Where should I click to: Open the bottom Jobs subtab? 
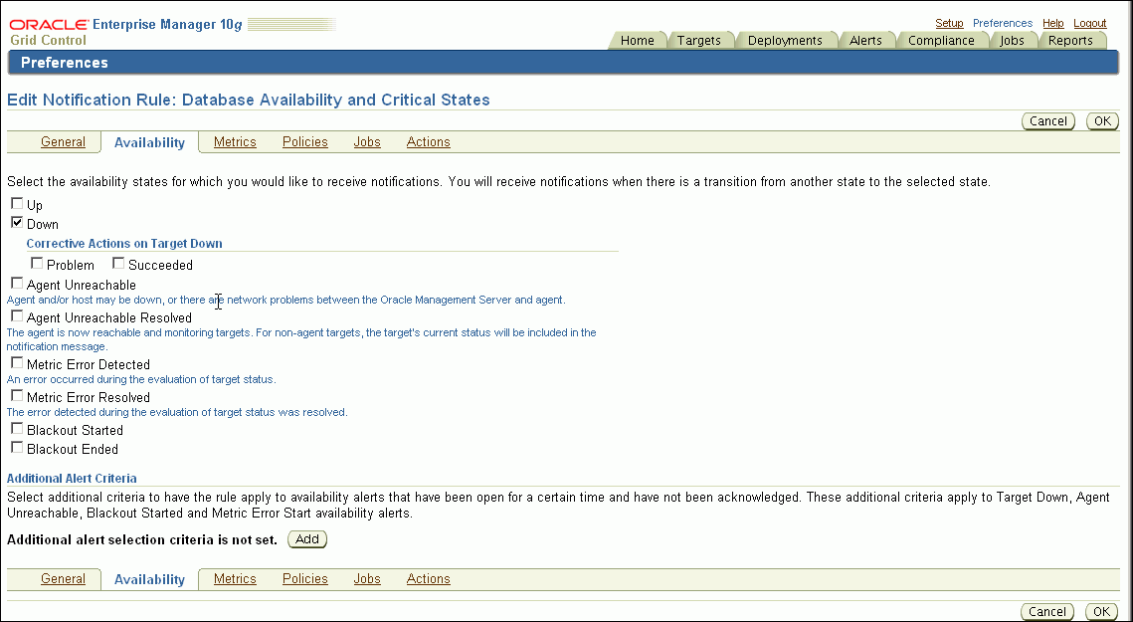click(367, 578)
